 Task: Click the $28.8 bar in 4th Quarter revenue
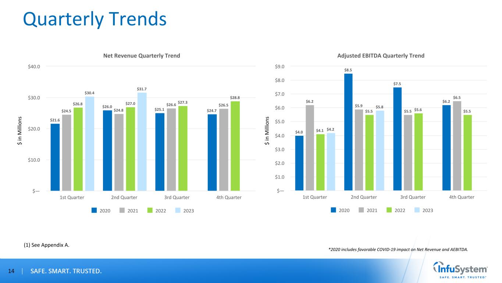[x=235, y=146]
